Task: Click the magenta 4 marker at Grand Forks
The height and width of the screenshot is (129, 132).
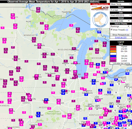Action: (x=13, y=17)
